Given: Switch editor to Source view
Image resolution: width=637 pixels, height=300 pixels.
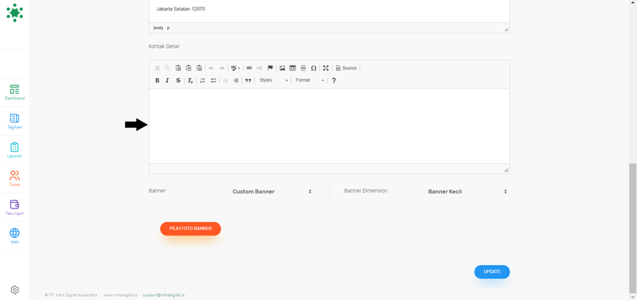Looking at the screenshot, I should tap(346, 68).
